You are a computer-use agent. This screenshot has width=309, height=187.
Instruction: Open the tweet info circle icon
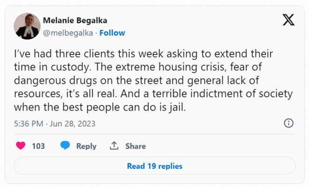(x=289, y=123)
